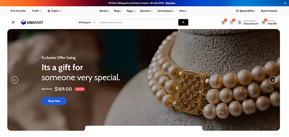This screenshot has height=137, width=289.
Task: Open the wishlist heart icon
Action: coord(232,23)
